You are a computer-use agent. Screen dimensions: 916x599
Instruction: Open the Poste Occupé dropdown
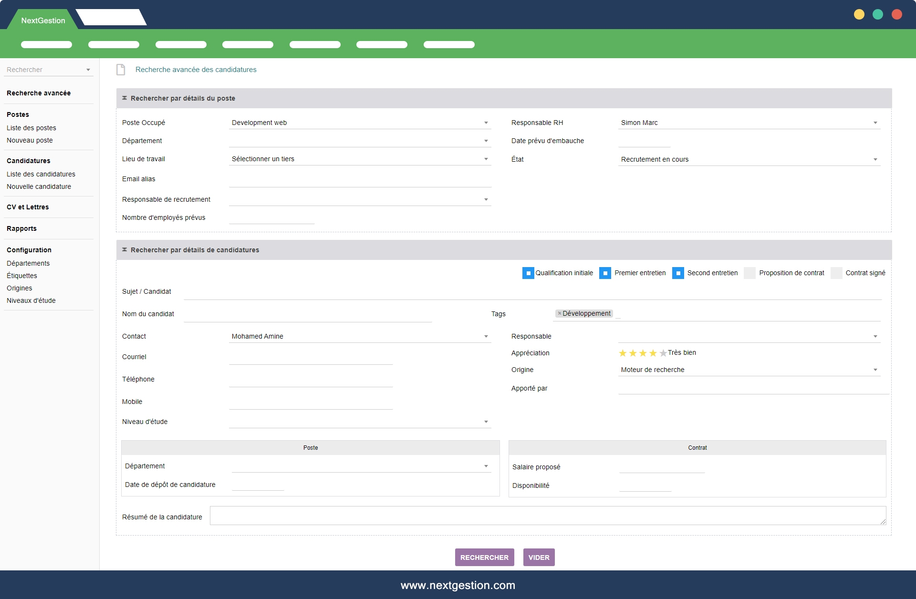pos(486,123)
